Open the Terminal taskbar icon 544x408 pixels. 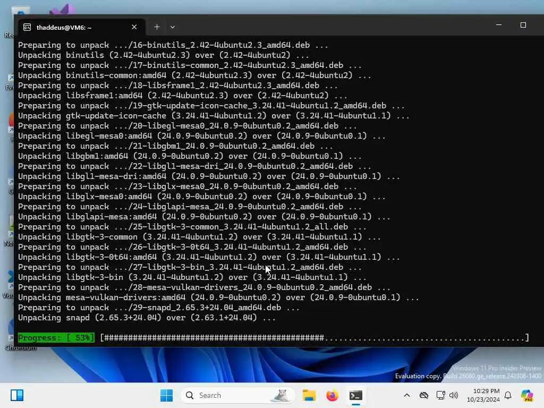pyautogui.click(x=355, y=395)
